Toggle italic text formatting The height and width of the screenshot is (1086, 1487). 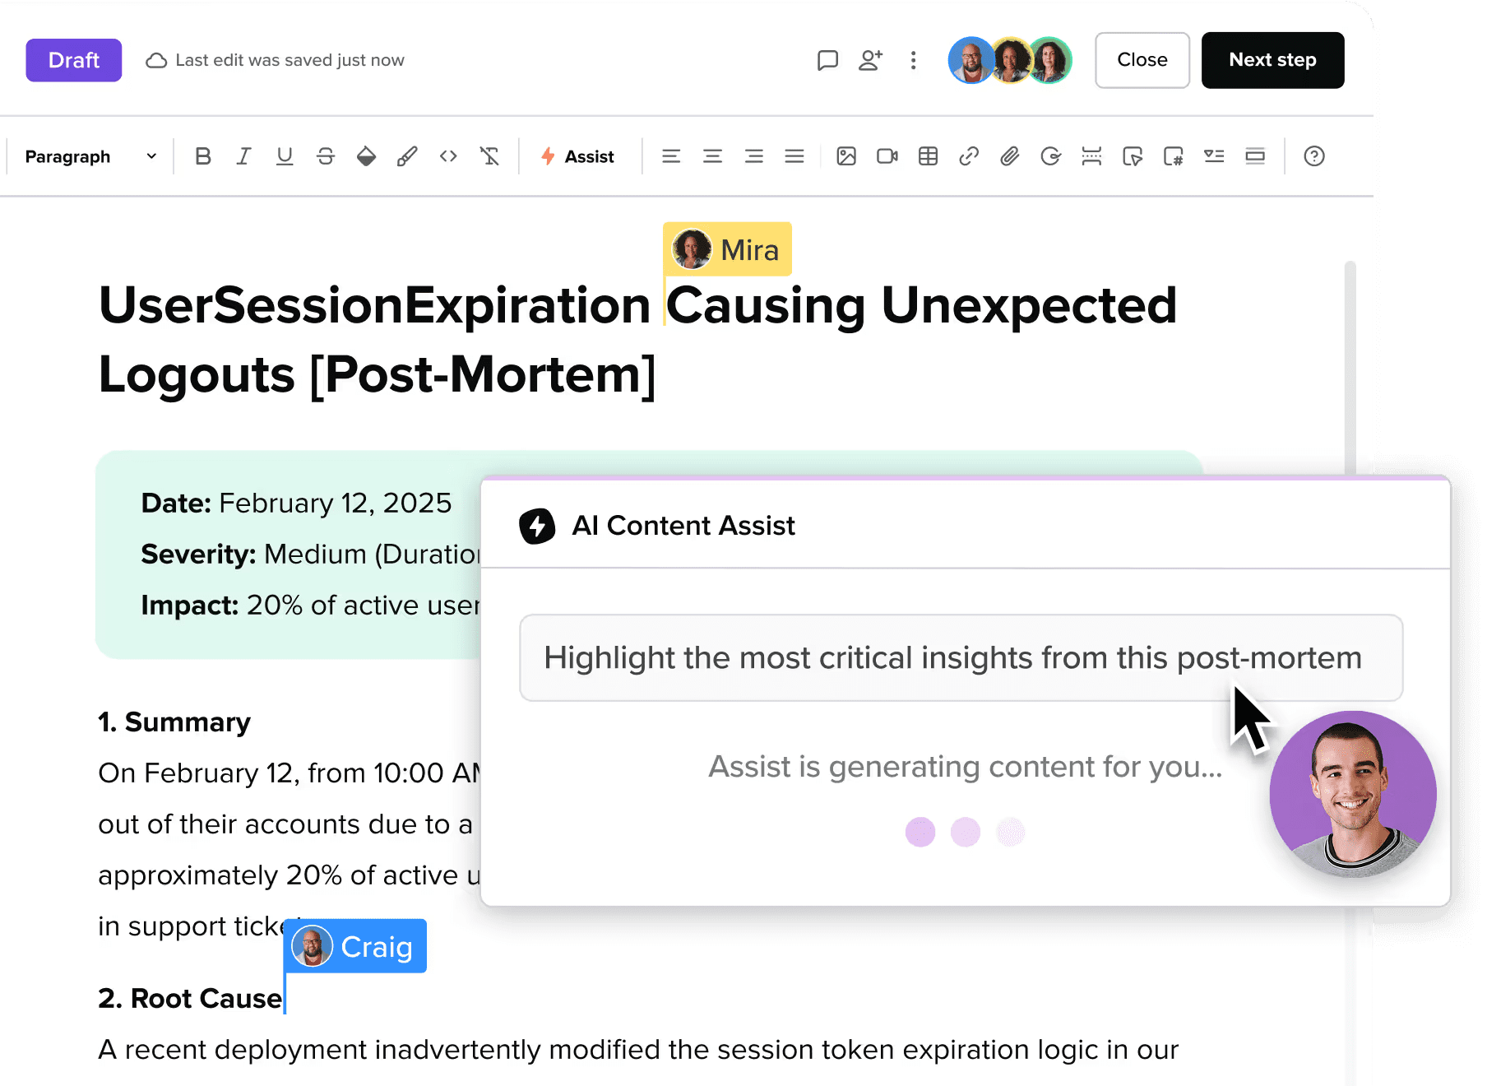point(243,156)
